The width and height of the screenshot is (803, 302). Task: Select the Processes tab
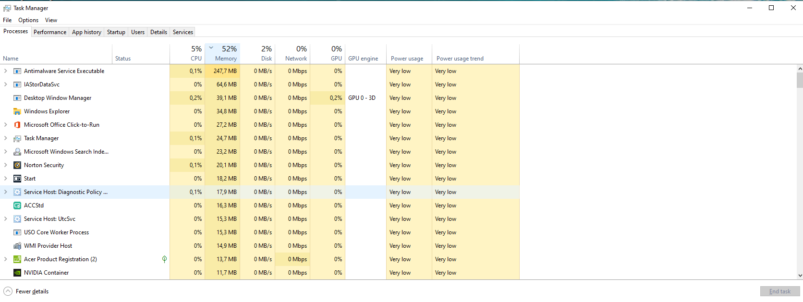coord(15,31)
